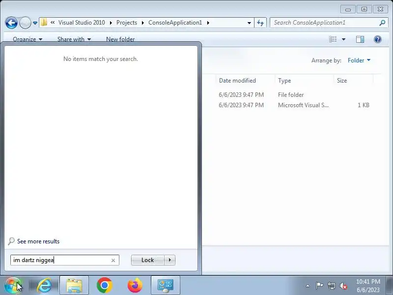Click the Change your view icon
Image resolution: width=393 pixels, height=295 pixels.
pyautogui.click(x=333, y=39)
